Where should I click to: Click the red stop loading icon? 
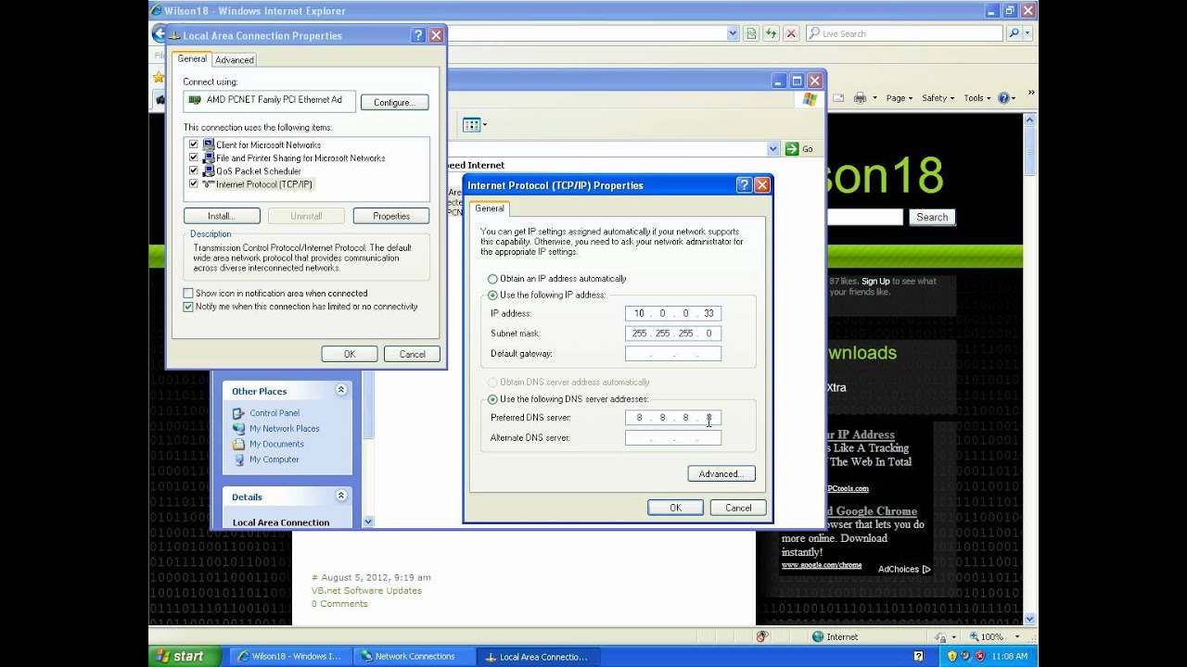tap(790, 33)
